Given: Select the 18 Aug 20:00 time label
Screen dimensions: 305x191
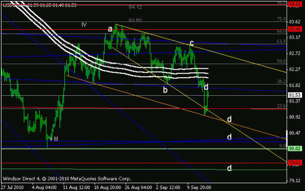Looking at the screenshot, I should [107, 188].
